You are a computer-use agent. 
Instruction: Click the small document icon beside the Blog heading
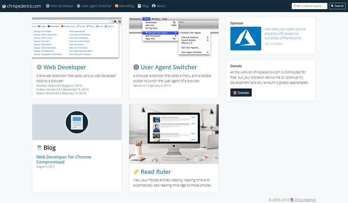39,148
